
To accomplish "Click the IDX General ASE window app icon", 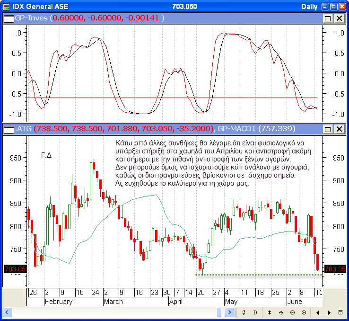I will click(7, 7).
